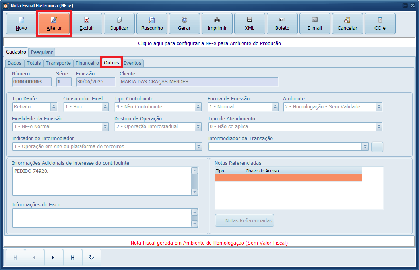This screenshot has height=270, width=419.
Task: Open the CC-e correction letter
Action: [x=380, y=24]
